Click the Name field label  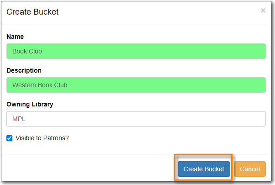(x=15, y=37)
